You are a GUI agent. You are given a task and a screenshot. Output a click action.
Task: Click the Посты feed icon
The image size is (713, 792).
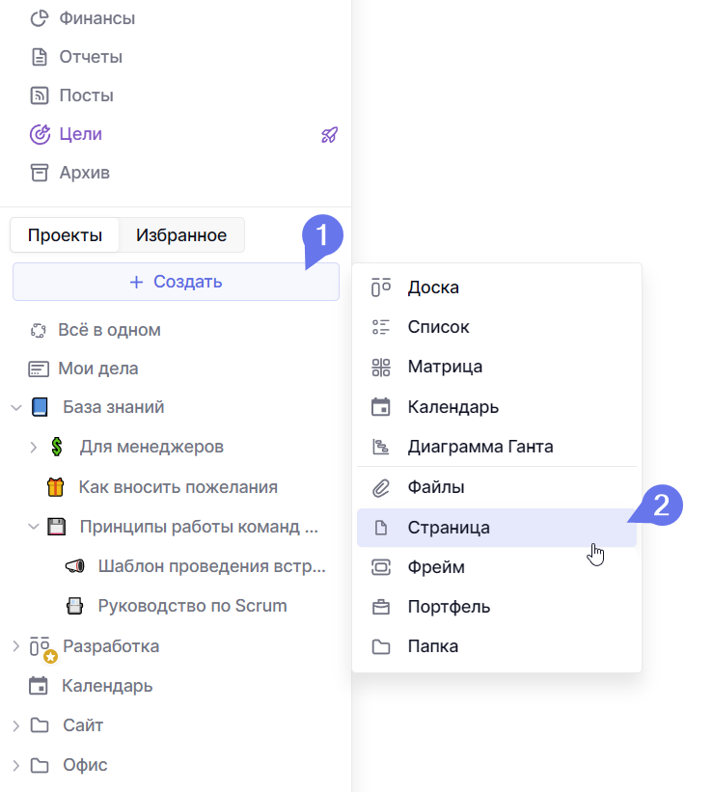pos(40,96)
